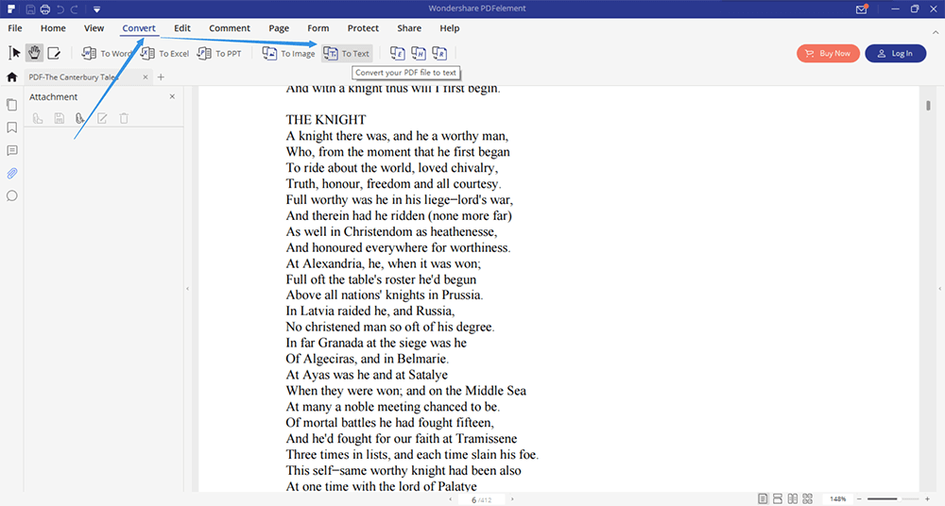
Task: Open the mail notification icon
Action: pos(861,8)
